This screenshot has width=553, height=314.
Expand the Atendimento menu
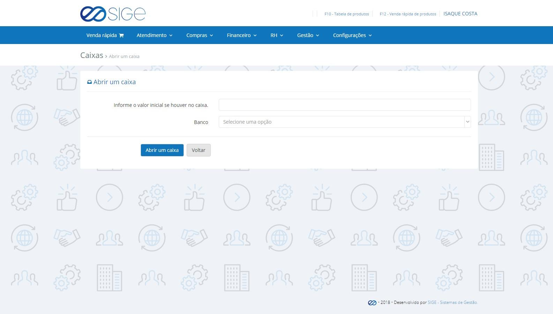[x=155, y=35]
